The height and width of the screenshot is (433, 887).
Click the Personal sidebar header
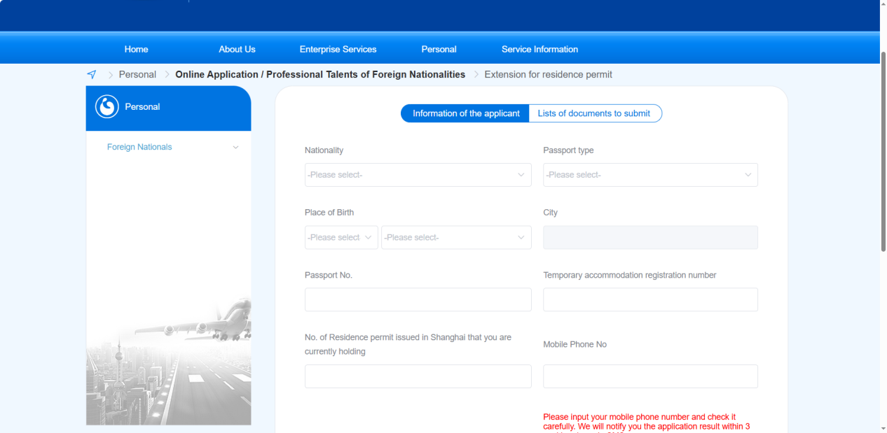pos(168,107)
